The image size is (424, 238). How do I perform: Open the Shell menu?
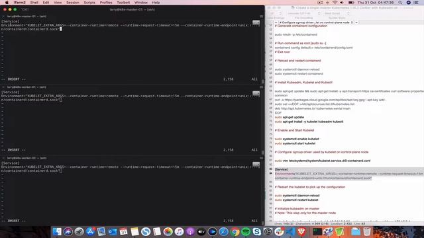click(x=34, y=3)
